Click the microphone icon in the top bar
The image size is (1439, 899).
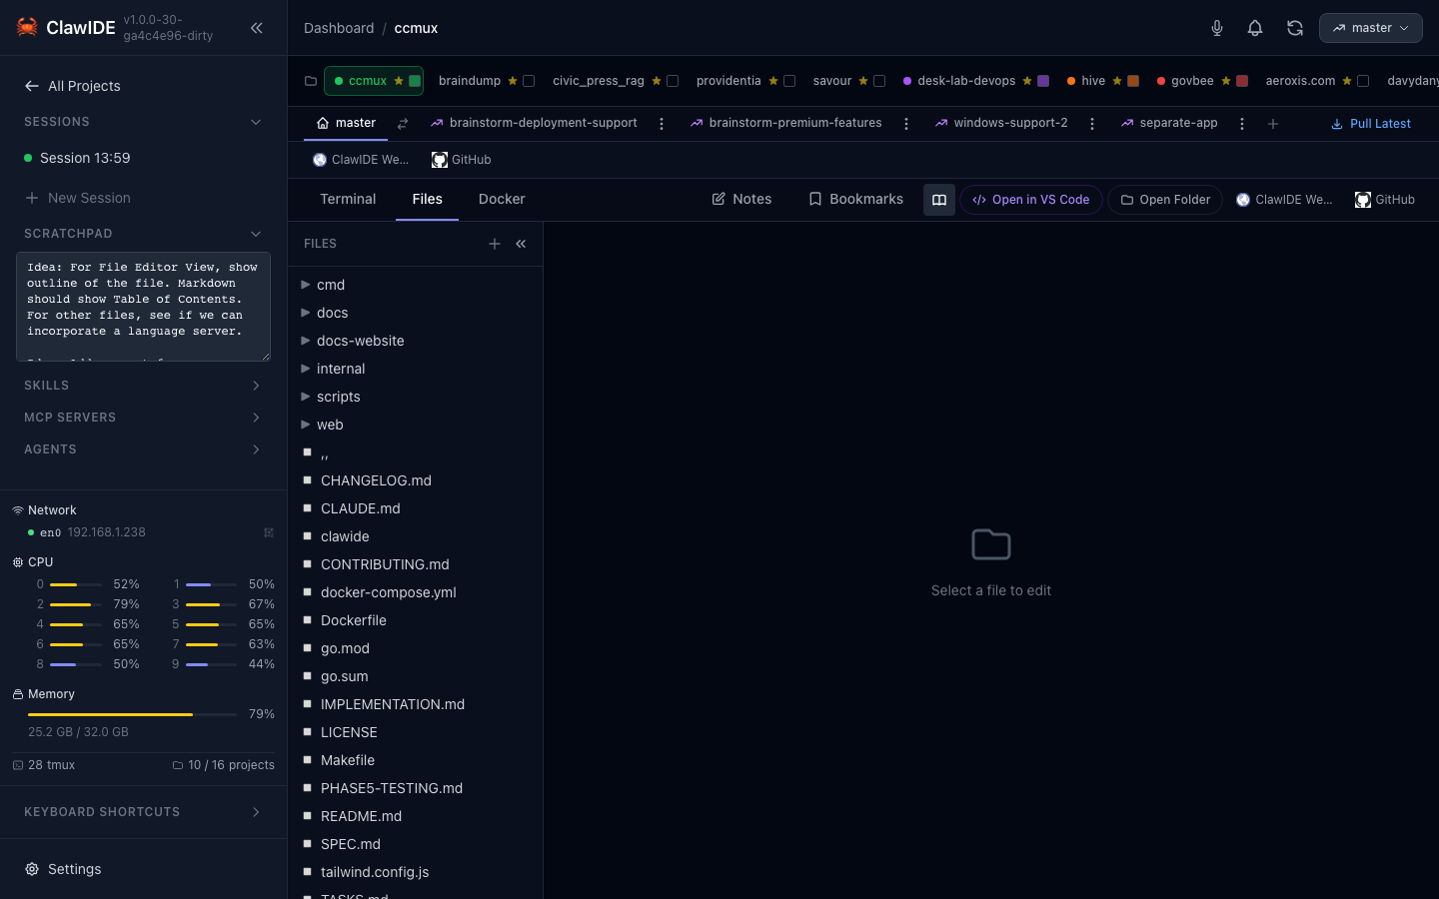(1217, 28)
